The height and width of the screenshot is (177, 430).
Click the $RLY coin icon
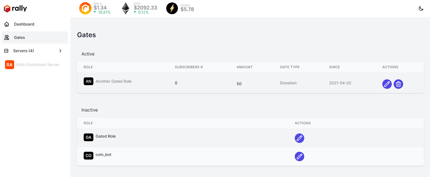[85, 8]
